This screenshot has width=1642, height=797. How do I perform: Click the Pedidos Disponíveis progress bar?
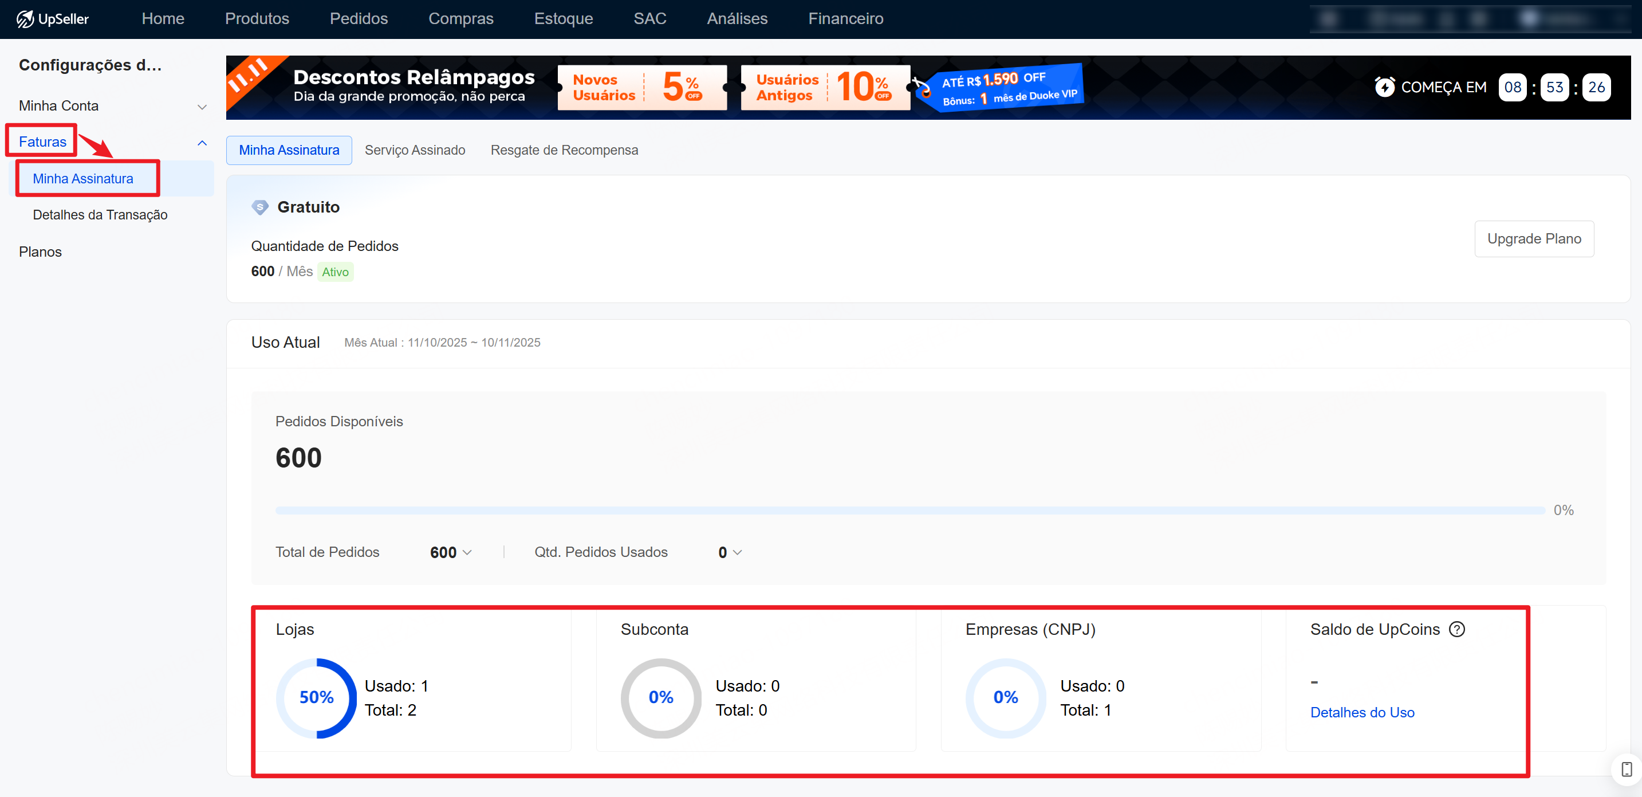click(x=909, y=510)
